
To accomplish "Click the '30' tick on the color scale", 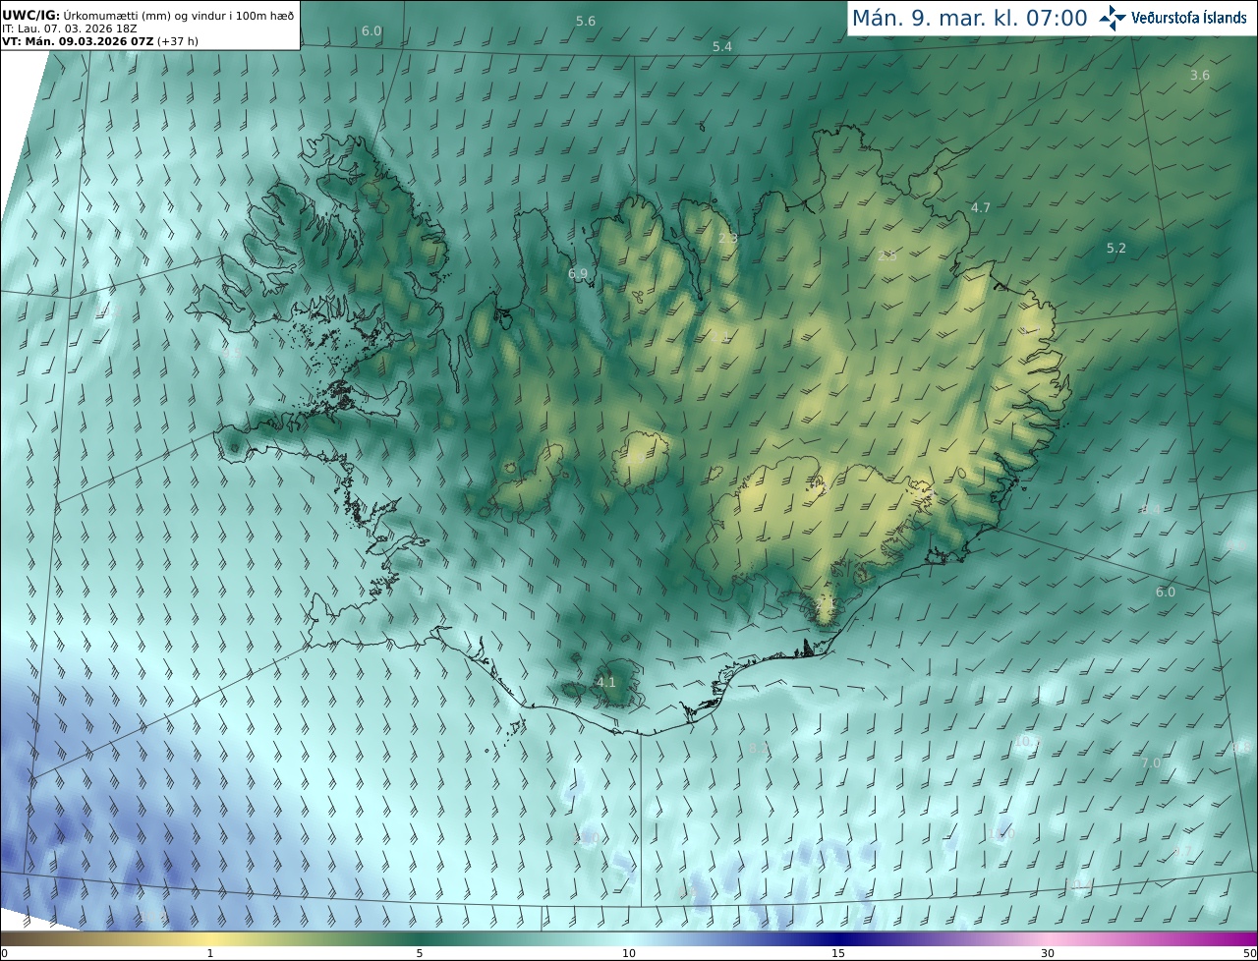I will [x=1048, y=953].
